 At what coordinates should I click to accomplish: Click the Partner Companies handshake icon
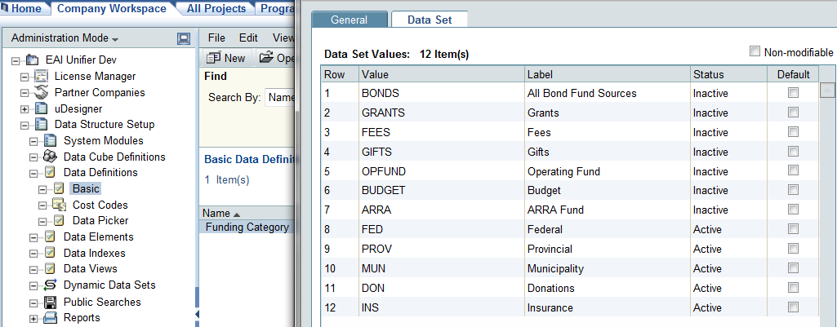(x=41, y=93)
